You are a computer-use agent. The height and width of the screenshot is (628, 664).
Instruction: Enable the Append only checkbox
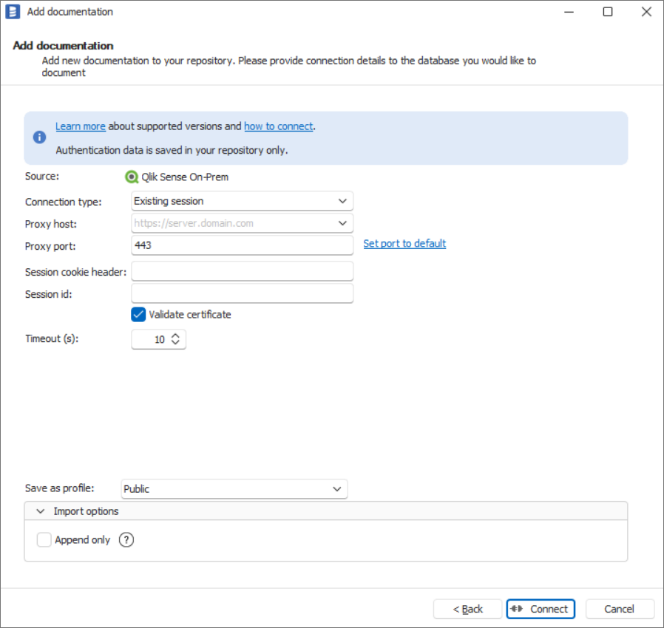[44, 540]
